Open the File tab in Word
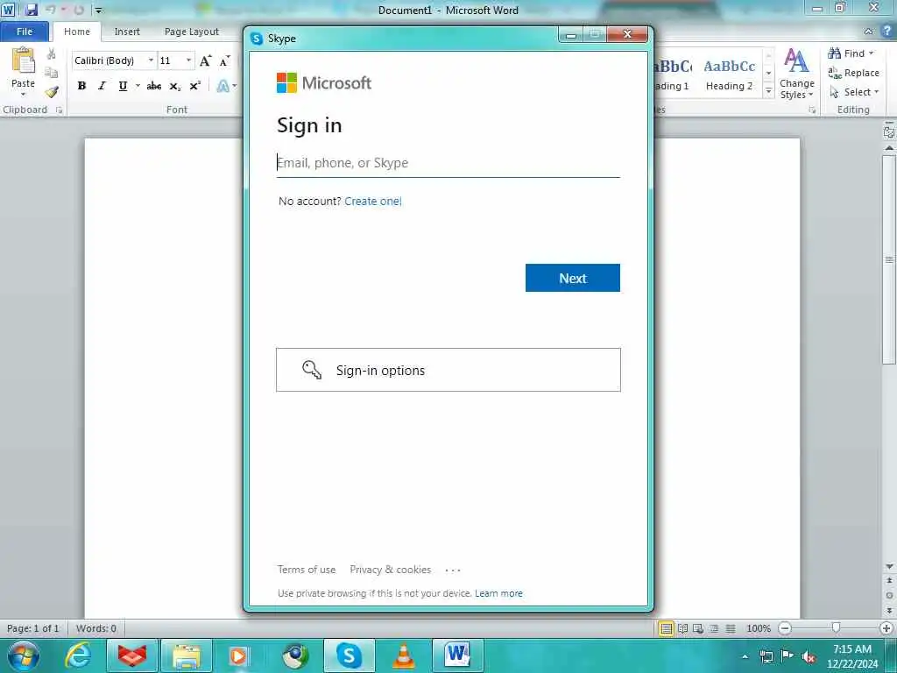The width and height of the screenshot is (897, 673). (25, 32)
